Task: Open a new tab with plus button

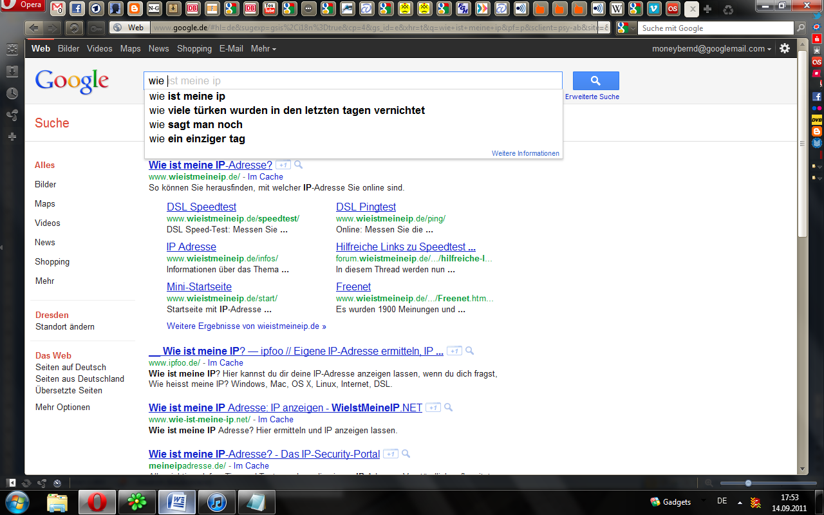Action: (708, 9)
